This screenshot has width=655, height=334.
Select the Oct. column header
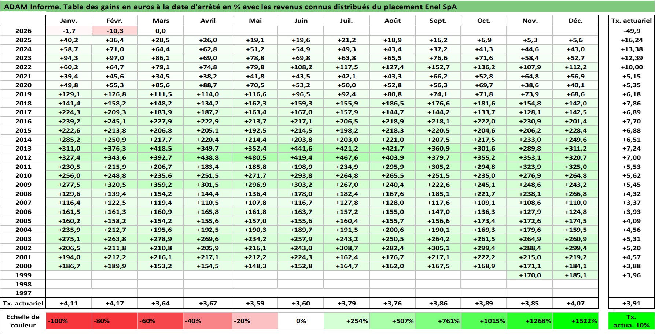(484, 21)
